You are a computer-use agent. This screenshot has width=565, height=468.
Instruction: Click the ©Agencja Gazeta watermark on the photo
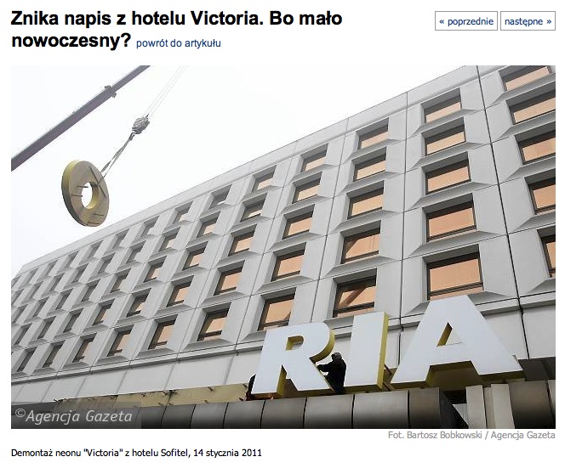[x=74, y=416]
